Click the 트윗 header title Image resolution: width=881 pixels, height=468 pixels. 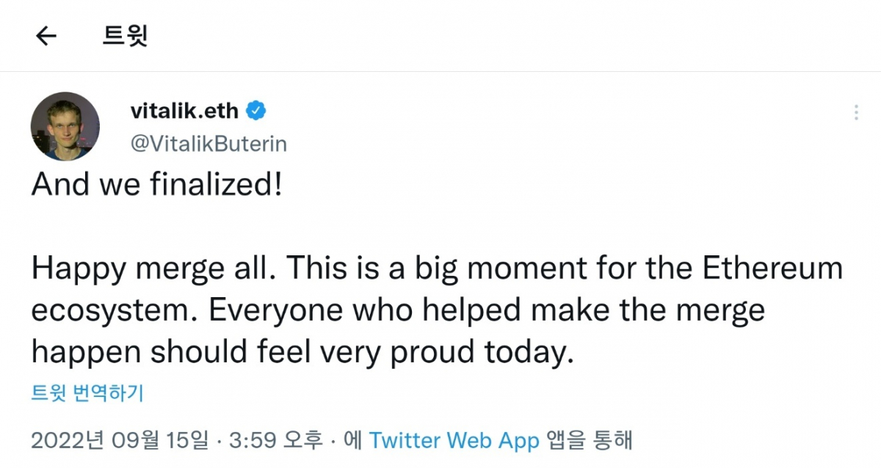pos(125,36)
